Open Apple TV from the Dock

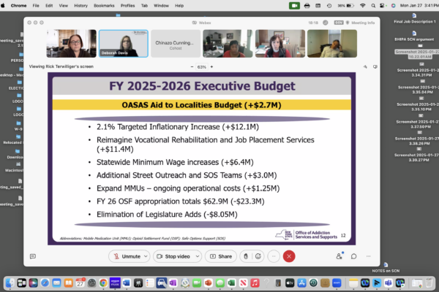(290, 283)
